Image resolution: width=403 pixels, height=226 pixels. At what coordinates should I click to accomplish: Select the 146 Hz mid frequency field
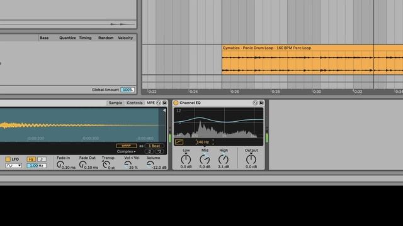point(205,142)
